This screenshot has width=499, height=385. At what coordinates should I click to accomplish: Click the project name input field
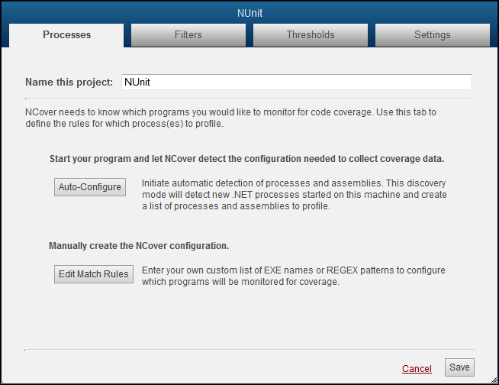click(x=295, y=82)
